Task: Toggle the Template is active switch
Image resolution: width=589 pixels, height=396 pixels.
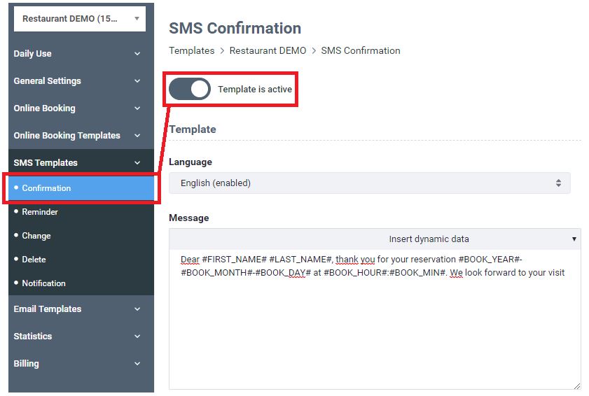Action: tap(190, 89)
